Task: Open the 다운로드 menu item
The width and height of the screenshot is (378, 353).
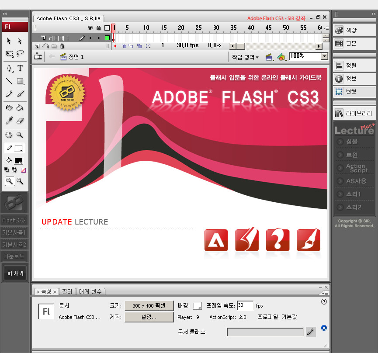Action: pos(14,256)
